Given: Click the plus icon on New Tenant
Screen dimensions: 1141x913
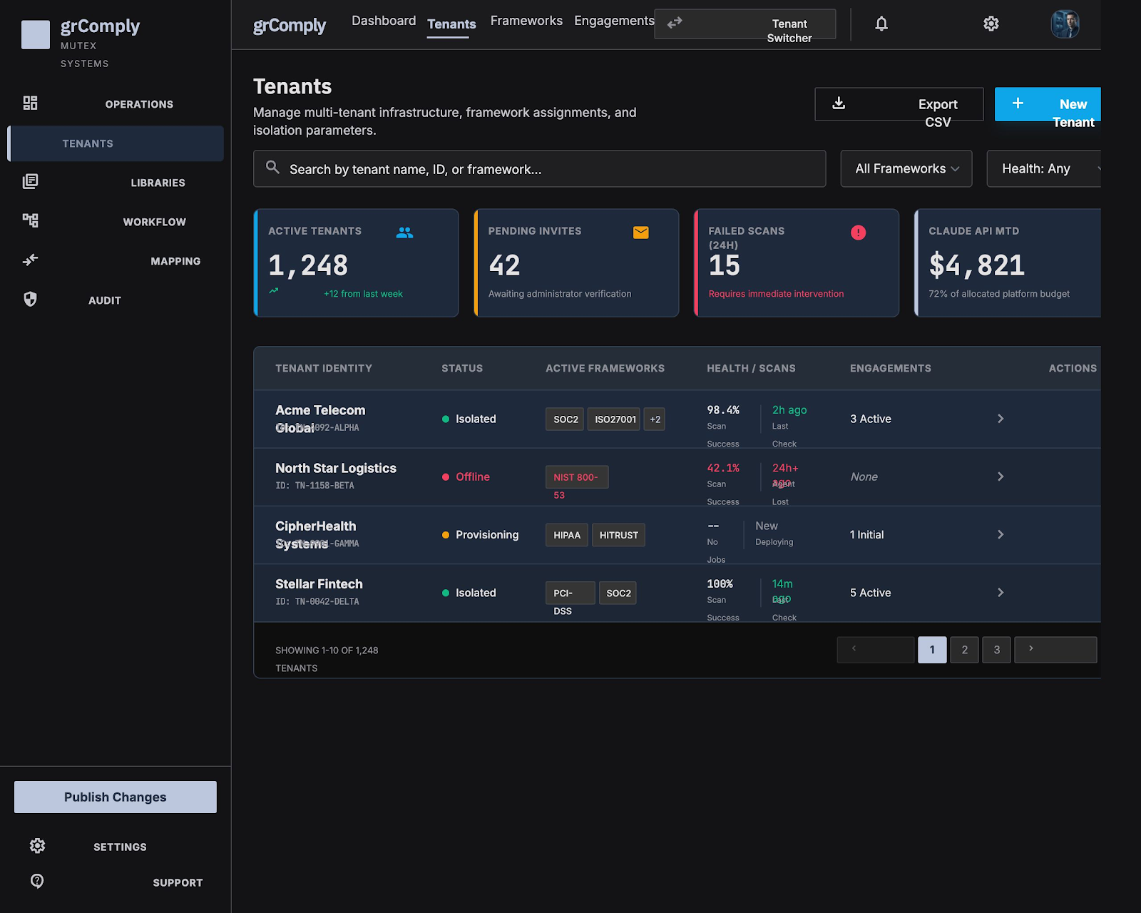Looking at the screenshot, I should (1018, 103).
